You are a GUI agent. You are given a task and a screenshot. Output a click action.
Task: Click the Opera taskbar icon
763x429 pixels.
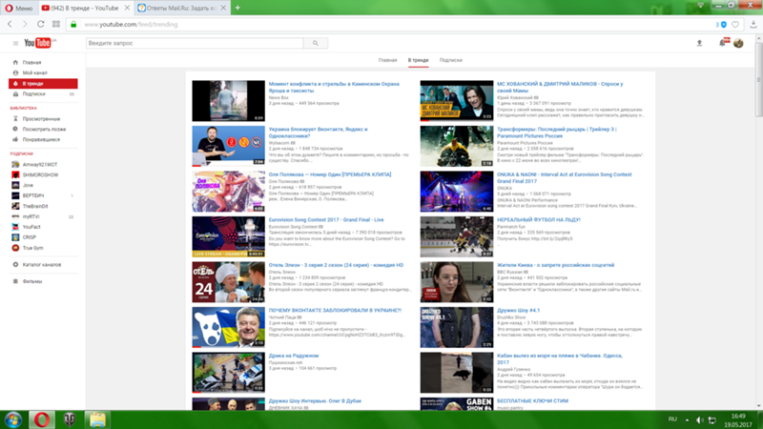coord(42,419)
